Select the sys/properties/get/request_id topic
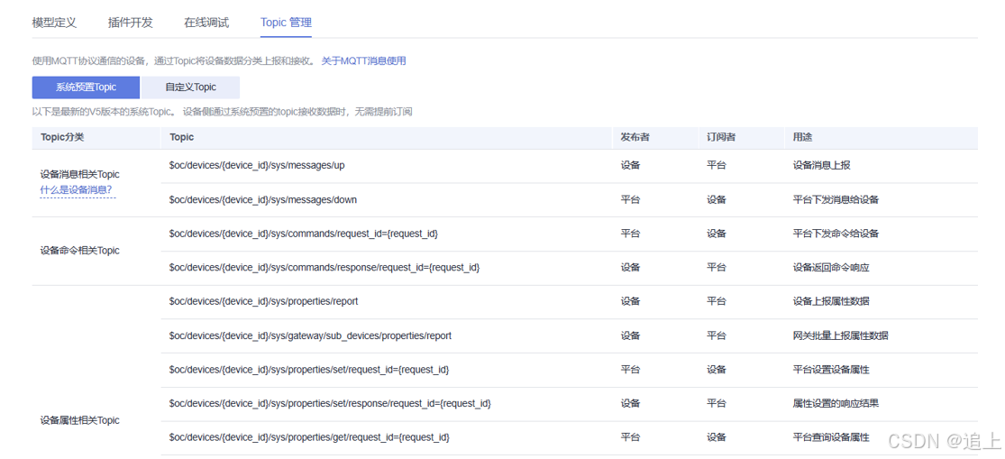1005x459 pixels. (x=309, y=437)
